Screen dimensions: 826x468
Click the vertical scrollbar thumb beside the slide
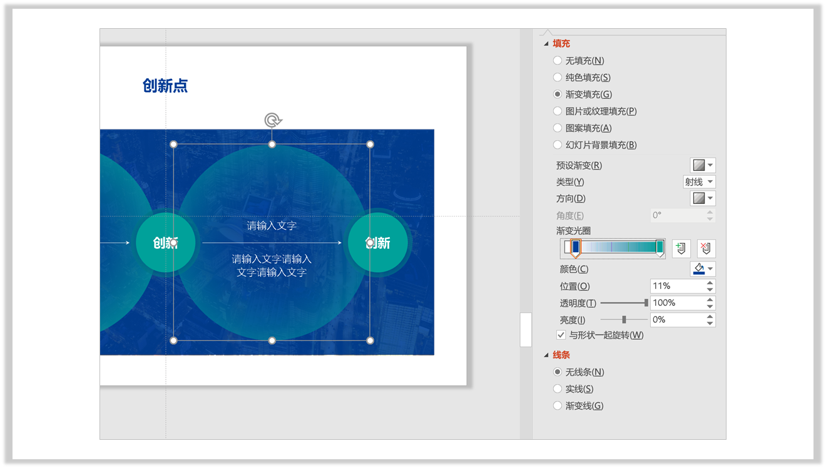click(x=526, y=330)
